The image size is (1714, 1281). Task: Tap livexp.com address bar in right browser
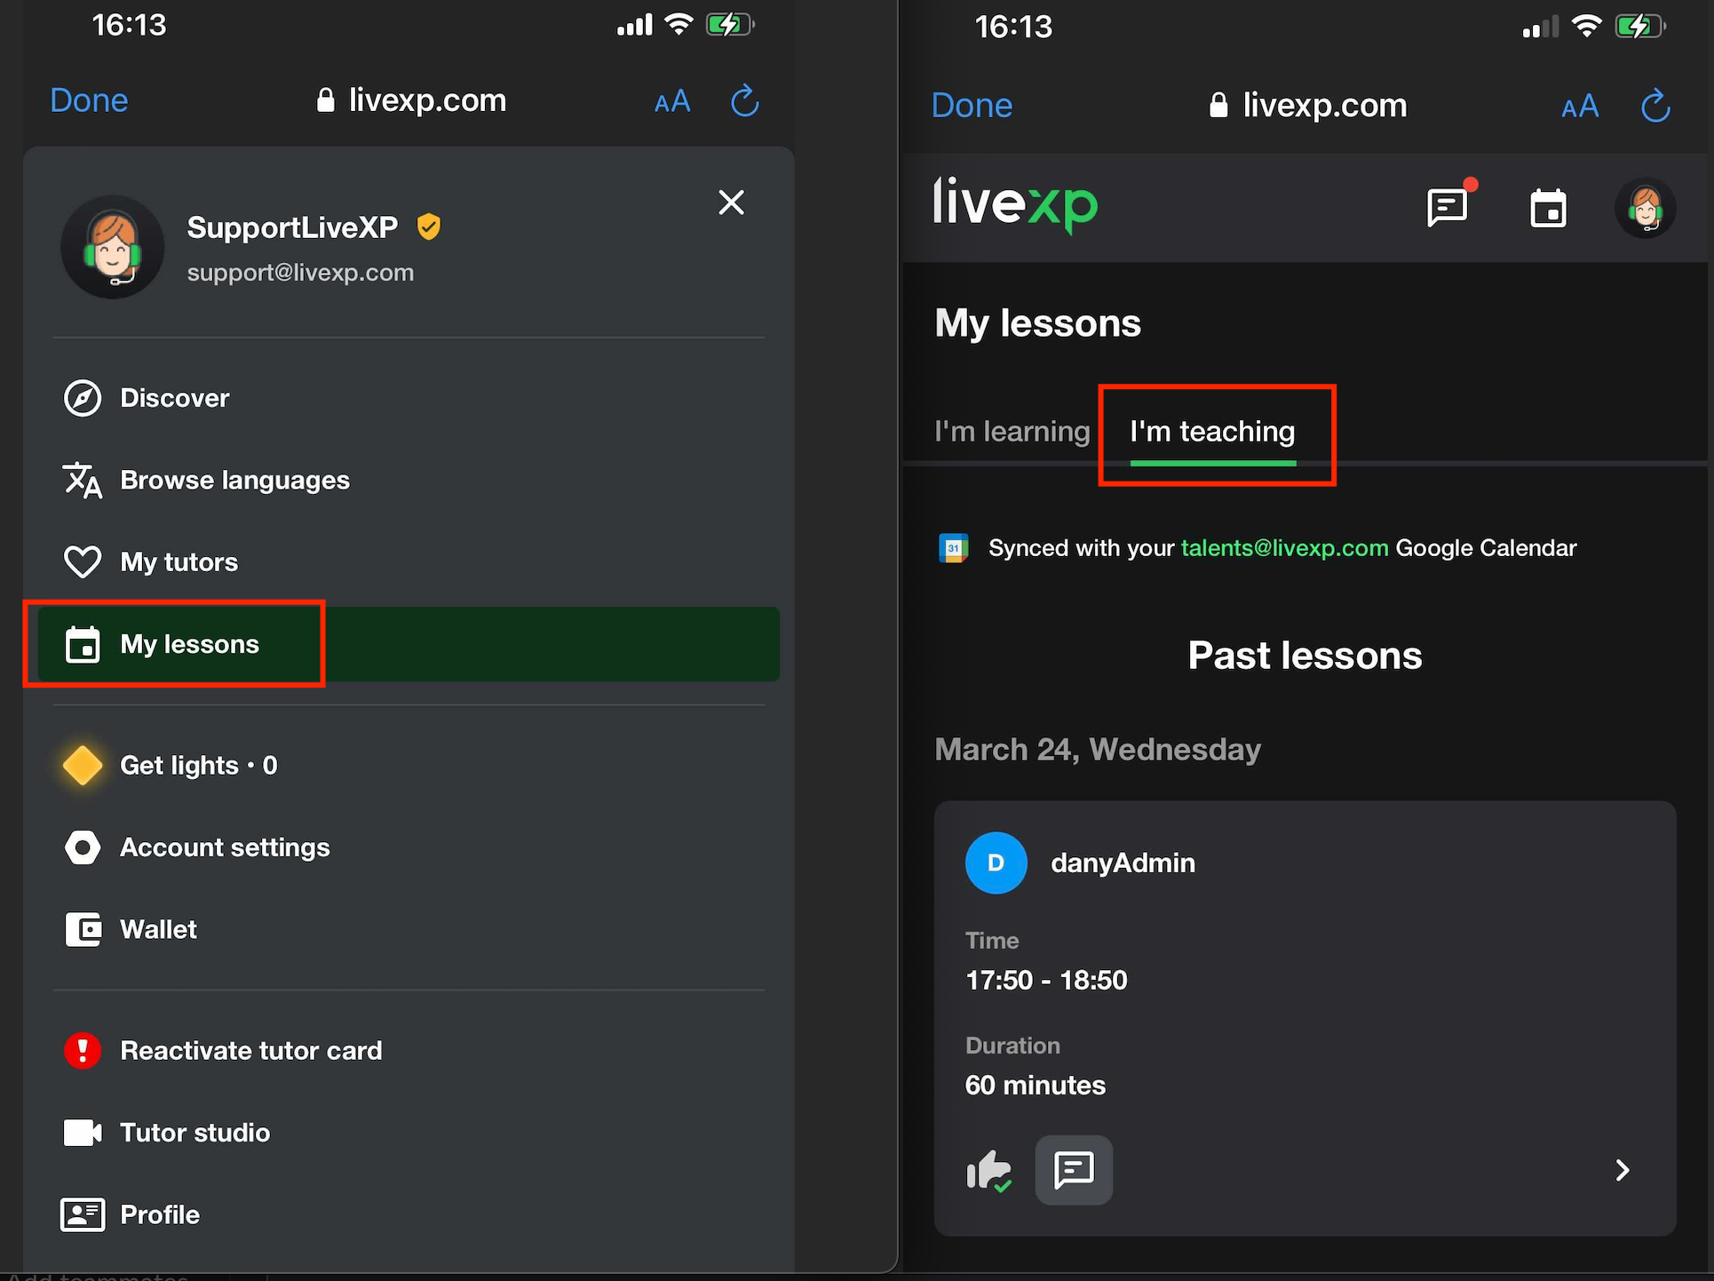(1308, 106)
